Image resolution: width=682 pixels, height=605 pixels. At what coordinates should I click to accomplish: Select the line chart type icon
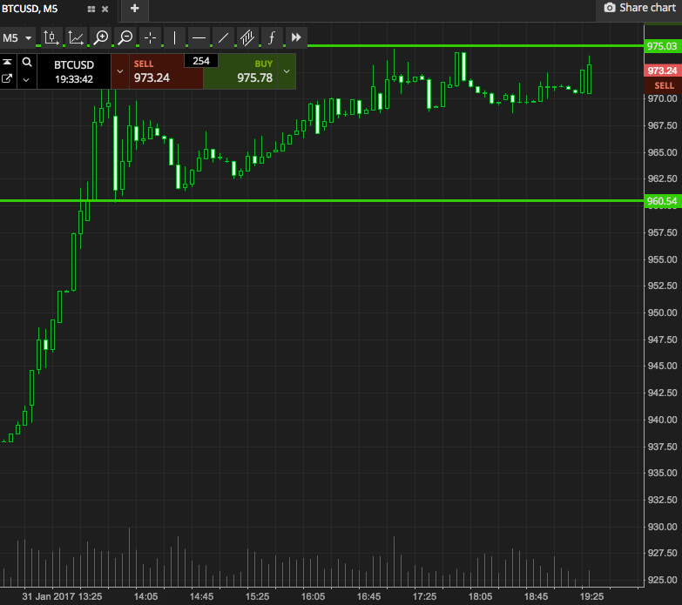76,37
